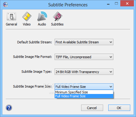
Task: Click the Subtitles tab label
Action: click(x=57, y=24)
